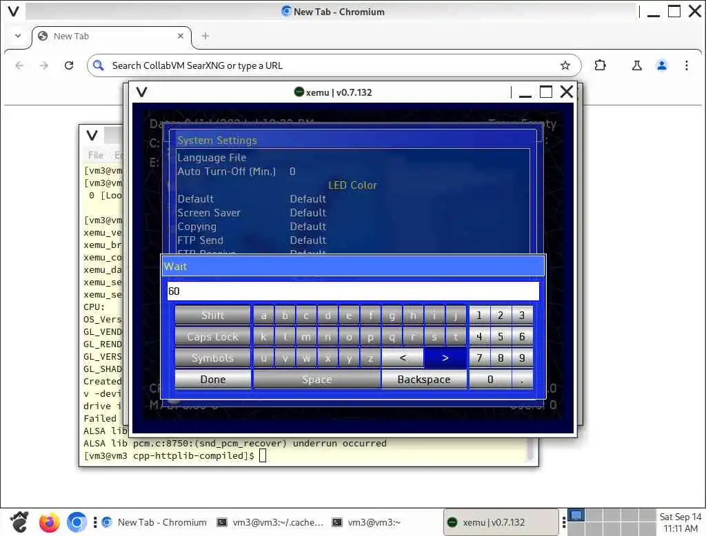The image size is (706, 536).
Task: Select the Language File setting
Action: click(353, 158)
